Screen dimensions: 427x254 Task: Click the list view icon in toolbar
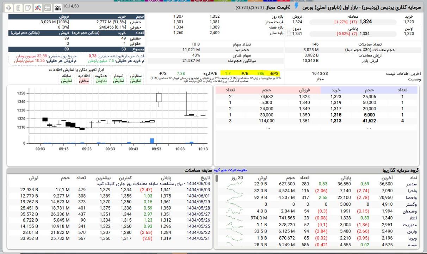point(48,7)
